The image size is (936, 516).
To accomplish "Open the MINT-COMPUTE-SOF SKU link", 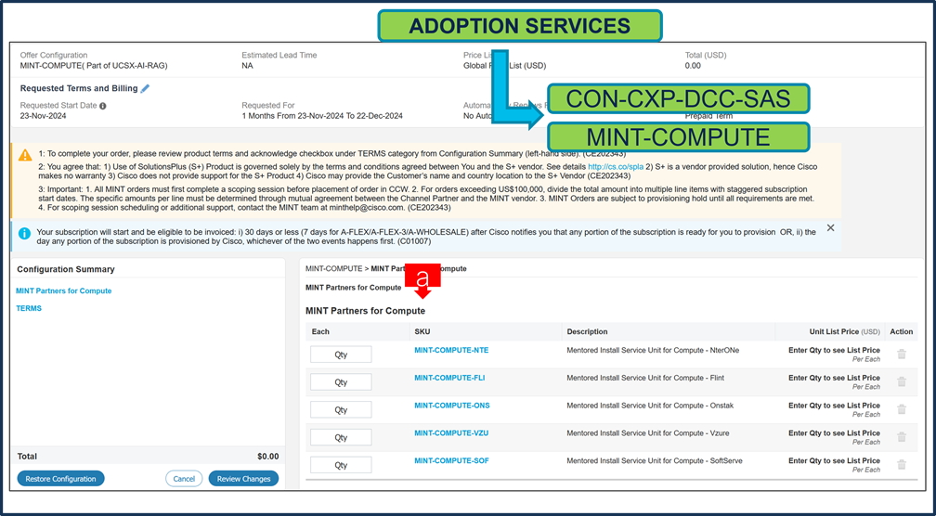I will point(452,460).
